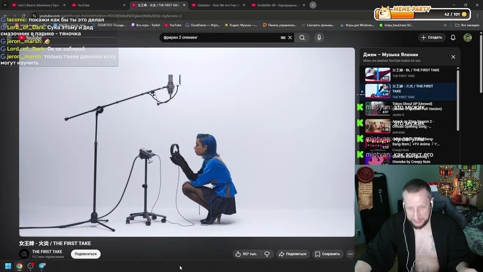Click the Создать create button
Screen dimensions: 483x272
[x=431, y=37]
